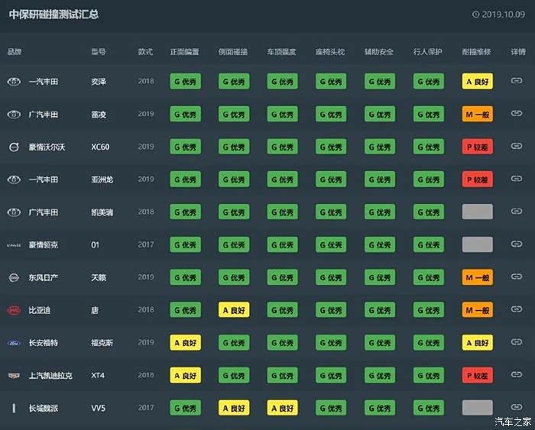The height and width of the screenshot is (430, 535).
Task: Select orange M 一般 badge in 雷凌 row
Action: point(477,114)
